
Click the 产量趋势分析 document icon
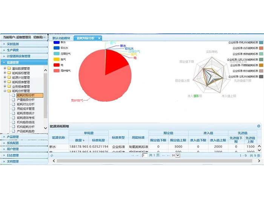tap(14, 100)
